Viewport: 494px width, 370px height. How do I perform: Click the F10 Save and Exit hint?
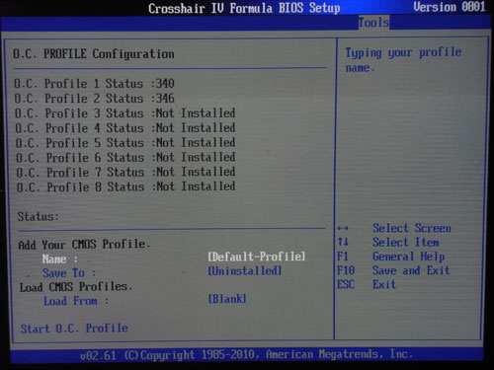(x=393, y=270)
